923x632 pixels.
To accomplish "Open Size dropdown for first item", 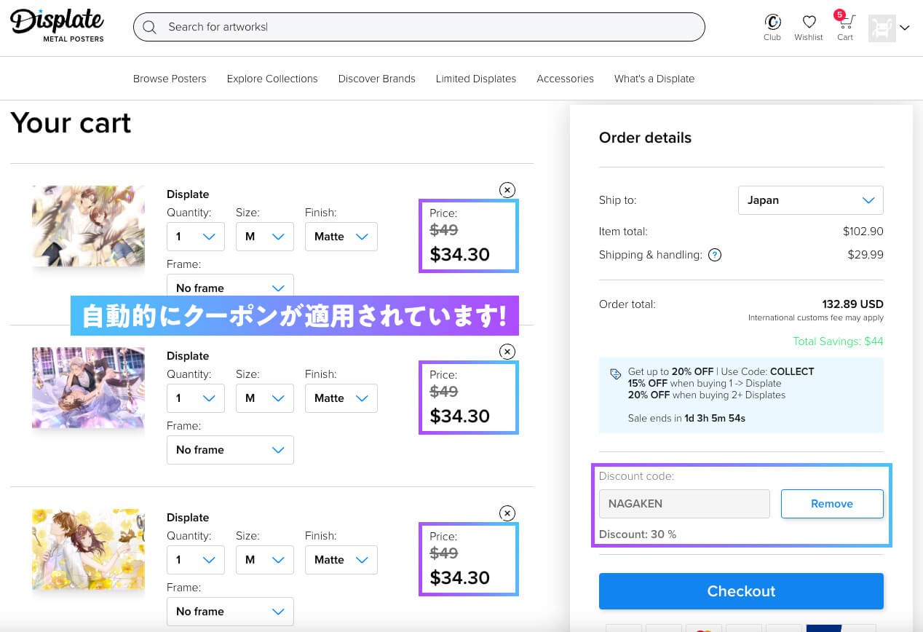I will click(265, 237).
